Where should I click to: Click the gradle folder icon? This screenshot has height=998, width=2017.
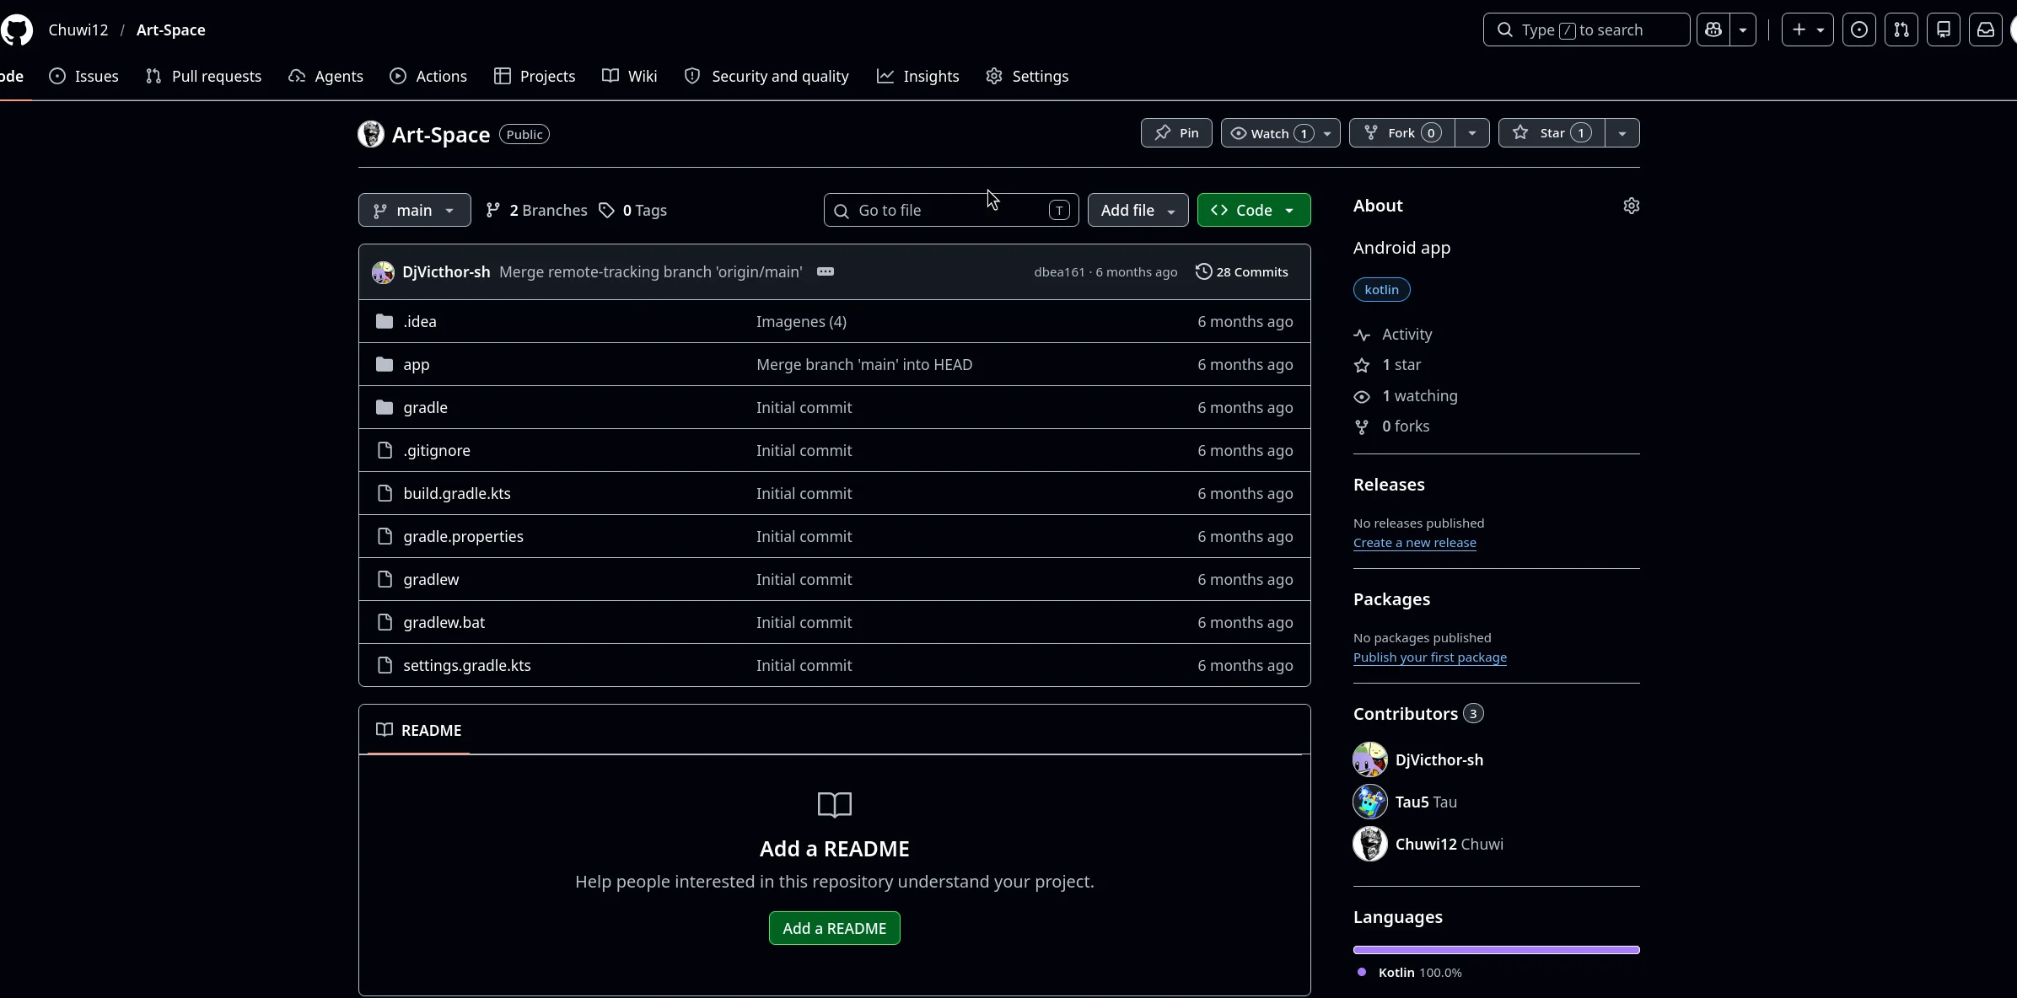(385, 407)
